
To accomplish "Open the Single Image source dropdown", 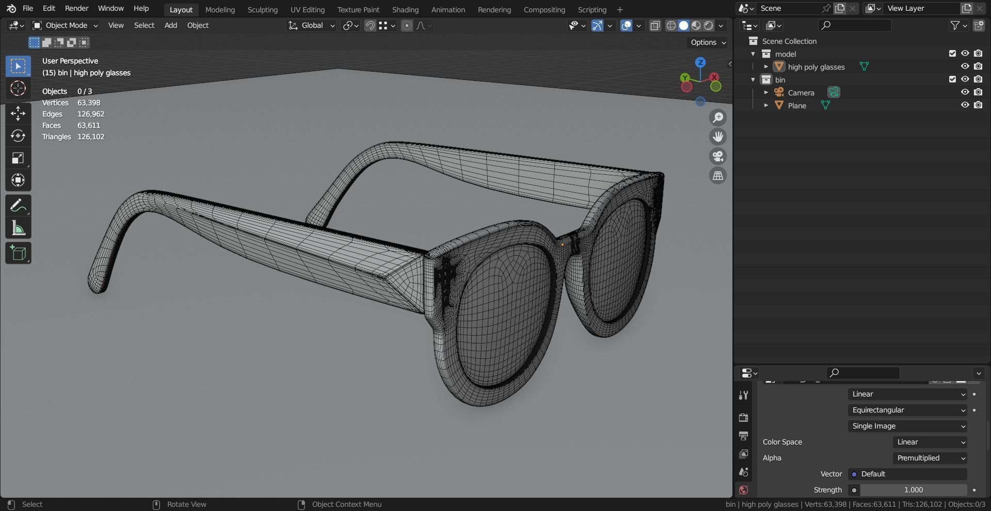I will pos(908,426).
